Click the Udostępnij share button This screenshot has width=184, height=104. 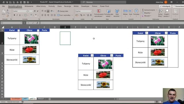[165, 6]
